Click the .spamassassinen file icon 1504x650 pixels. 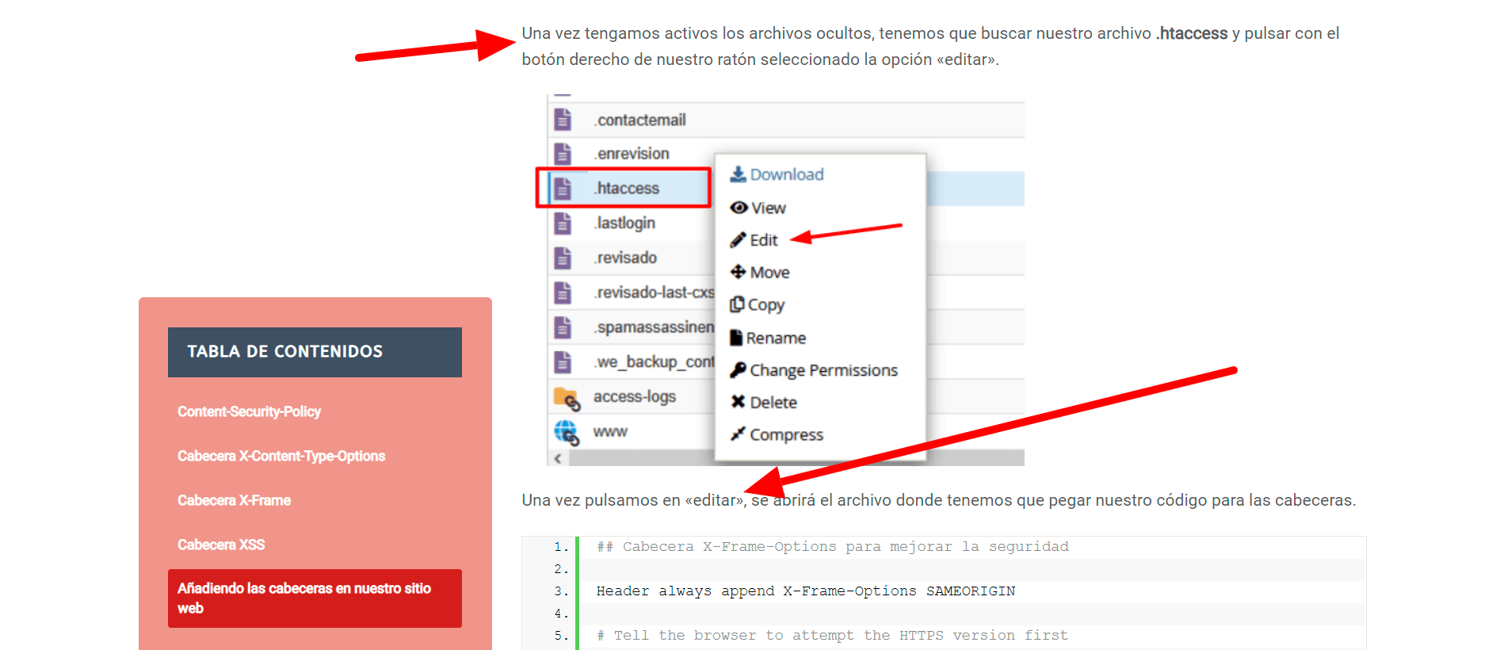point(563,327)
